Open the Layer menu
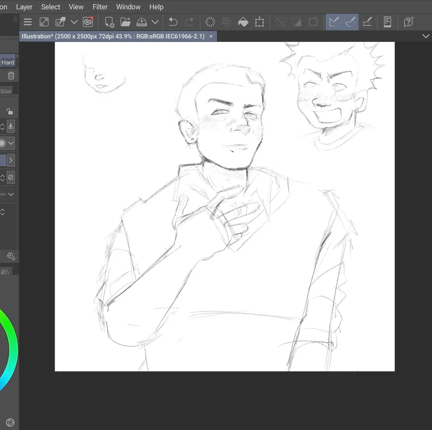432x430 pixels. [x=24, y=7]
